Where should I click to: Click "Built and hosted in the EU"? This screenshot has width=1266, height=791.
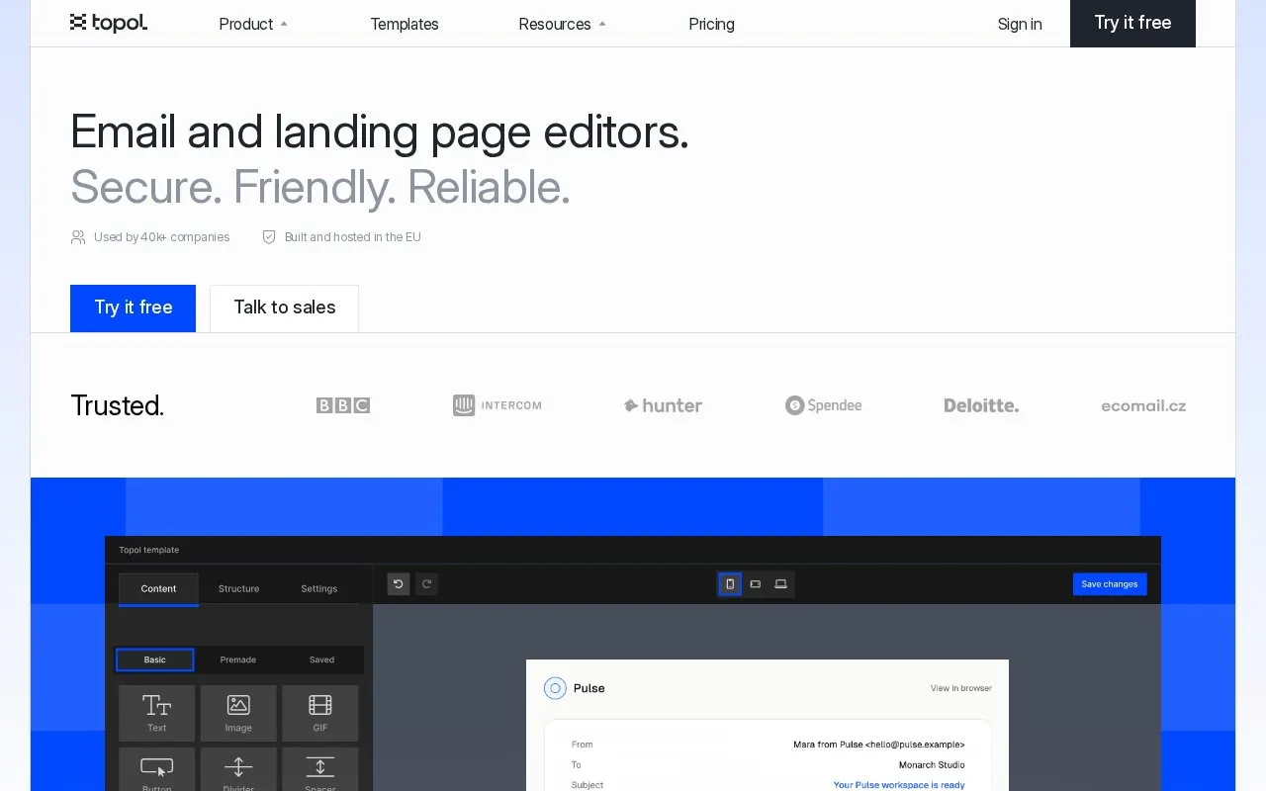(x=353, y=237)
